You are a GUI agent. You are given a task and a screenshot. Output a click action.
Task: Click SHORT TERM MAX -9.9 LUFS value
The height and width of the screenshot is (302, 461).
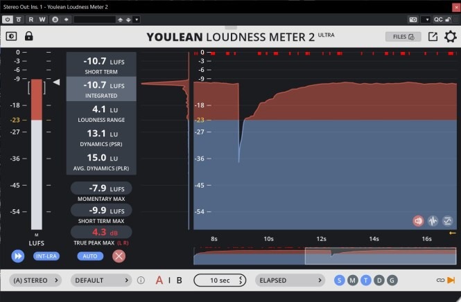(101, 211)
